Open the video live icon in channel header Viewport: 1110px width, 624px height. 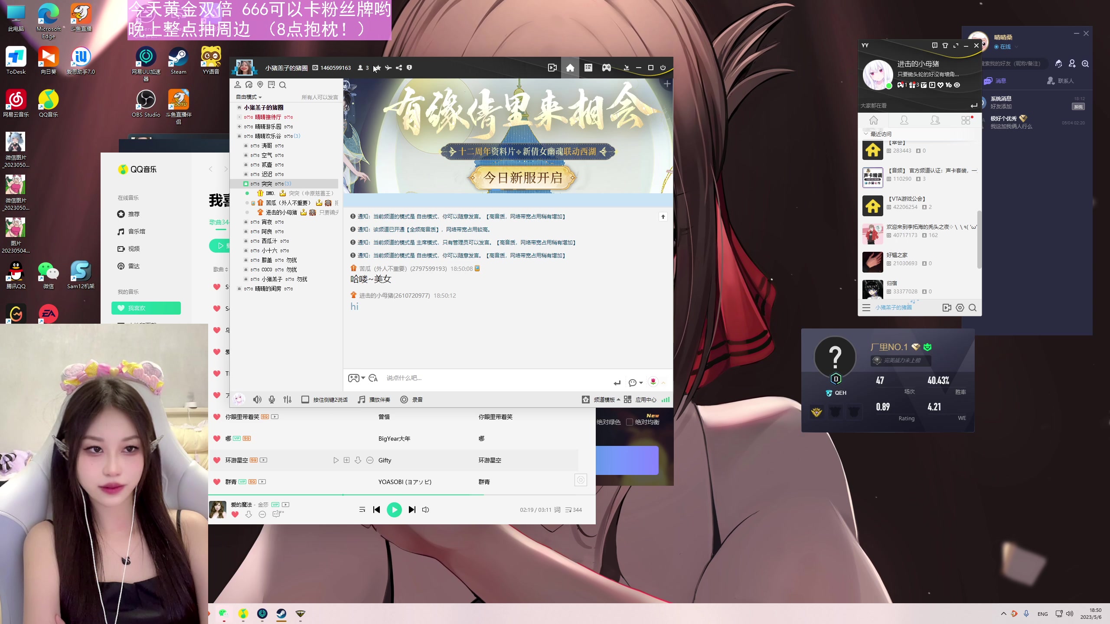[552, 68]
